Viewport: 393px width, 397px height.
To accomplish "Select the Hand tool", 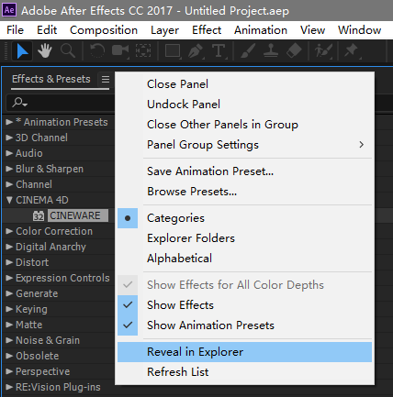I will click(x=45, y=50).
